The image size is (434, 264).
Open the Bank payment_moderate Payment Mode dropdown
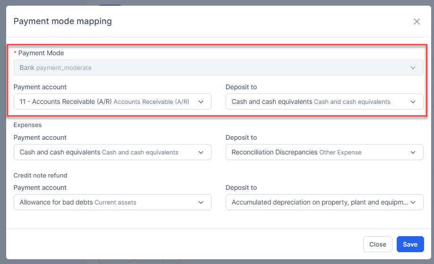click(x=213, y=68)
